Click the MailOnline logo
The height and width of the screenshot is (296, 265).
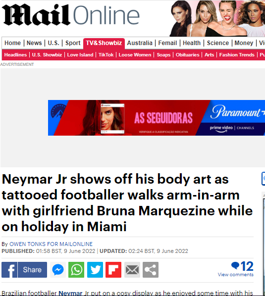(71, 15)
